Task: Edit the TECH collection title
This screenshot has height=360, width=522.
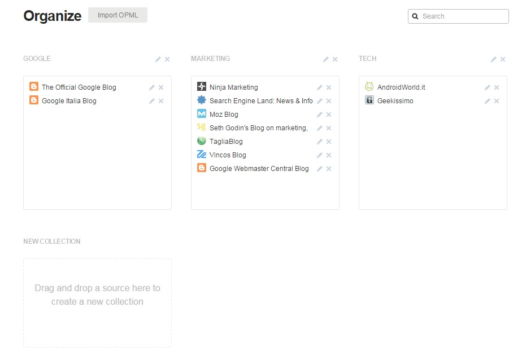Action: coord(493,59)
